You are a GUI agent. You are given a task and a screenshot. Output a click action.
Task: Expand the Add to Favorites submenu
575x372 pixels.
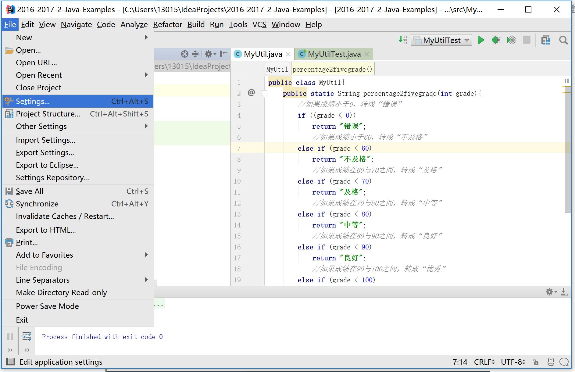[x=78, y=255]
